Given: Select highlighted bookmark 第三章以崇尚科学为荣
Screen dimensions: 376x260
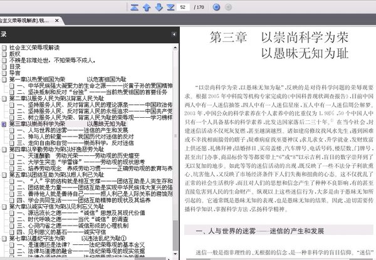Looking at the screenshot, I should pos(68,124).
